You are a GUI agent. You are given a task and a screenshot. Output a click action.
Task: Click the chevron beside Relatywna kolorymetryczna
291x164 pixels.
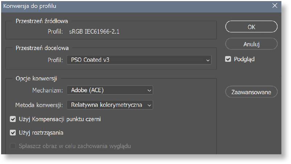point(149,105)
